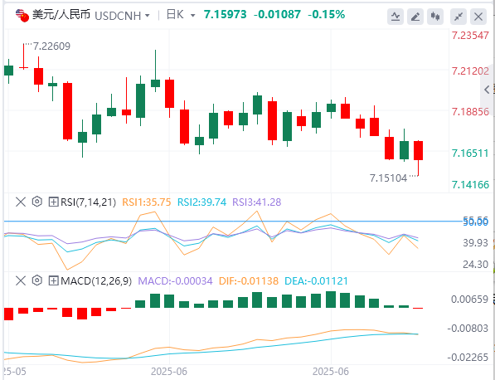Select the RSI1:35.75 legend label
This screenshot has height=380, width=495.
click(147, 202)
